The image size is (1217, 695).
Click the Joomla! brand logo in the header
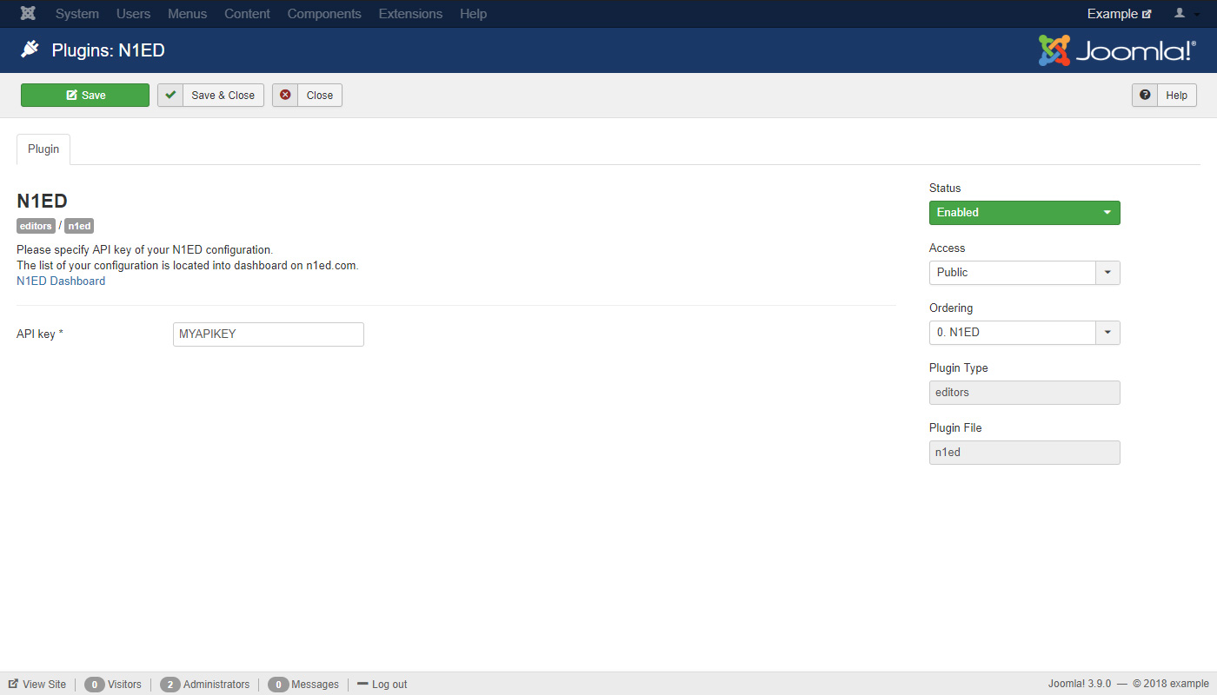(x=1117, y=50)
